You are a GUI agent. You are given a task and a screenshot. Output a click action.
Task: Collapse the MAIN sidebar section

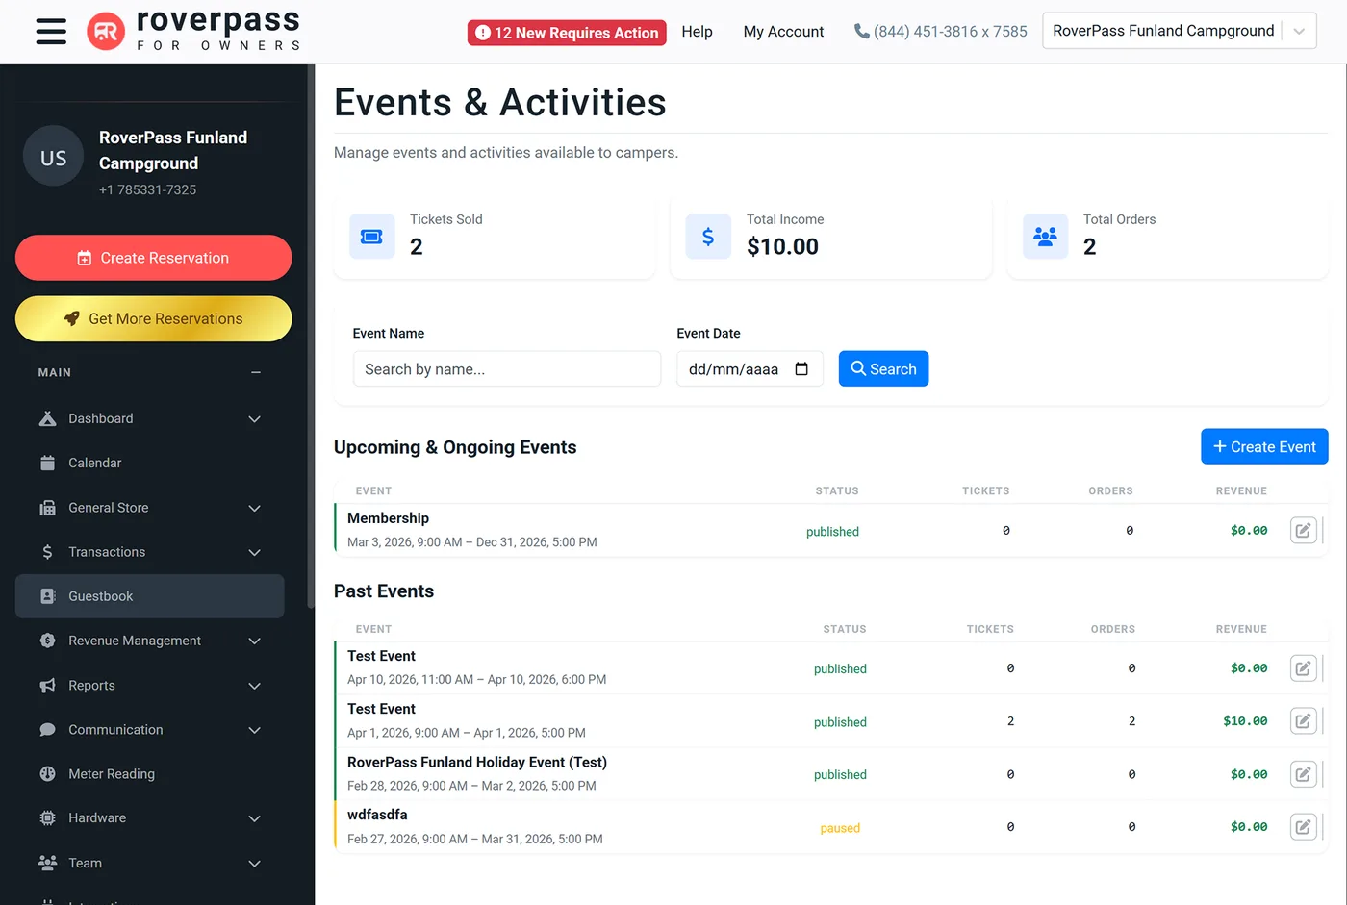click(x=256, y=373)
